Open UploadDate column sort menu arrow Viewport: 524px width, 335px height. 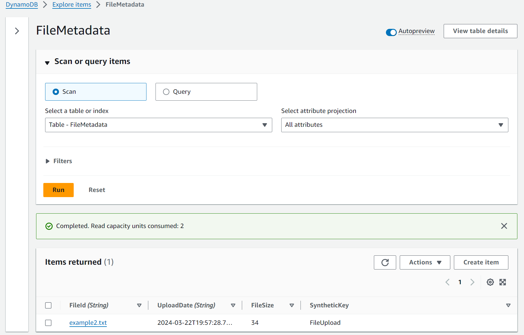(x=233, y=305)
